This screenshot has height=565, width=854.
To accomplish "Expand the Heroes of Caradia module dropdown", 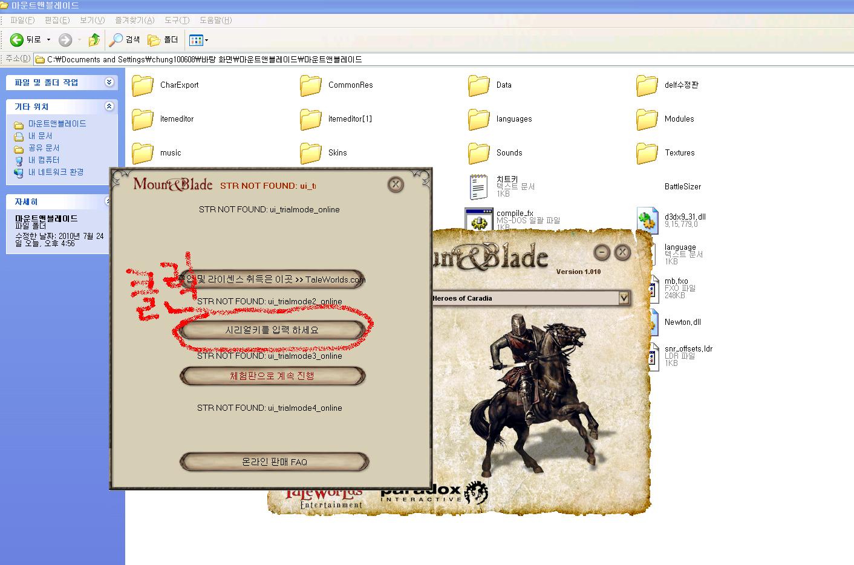I will tap(624, 298).
